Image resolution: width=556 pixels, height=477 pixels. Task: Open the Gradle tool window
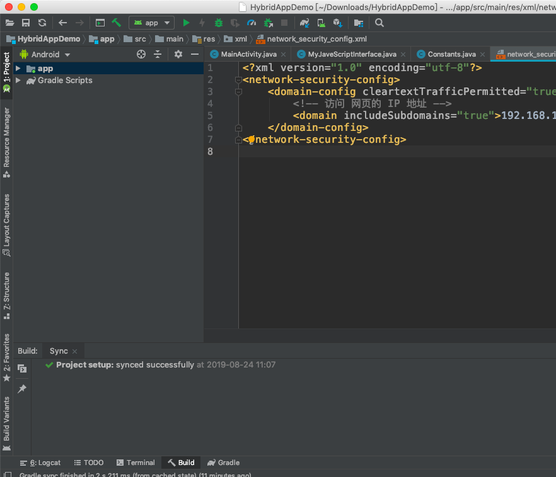[223, 463]
